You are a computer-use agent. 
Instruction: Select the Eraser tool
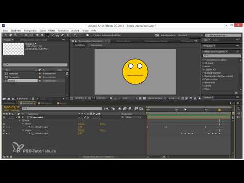click(63, 35)
